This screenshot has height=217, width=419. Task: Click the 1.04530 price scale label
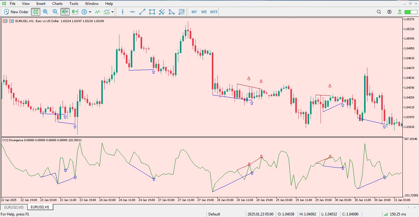(409, 78)
